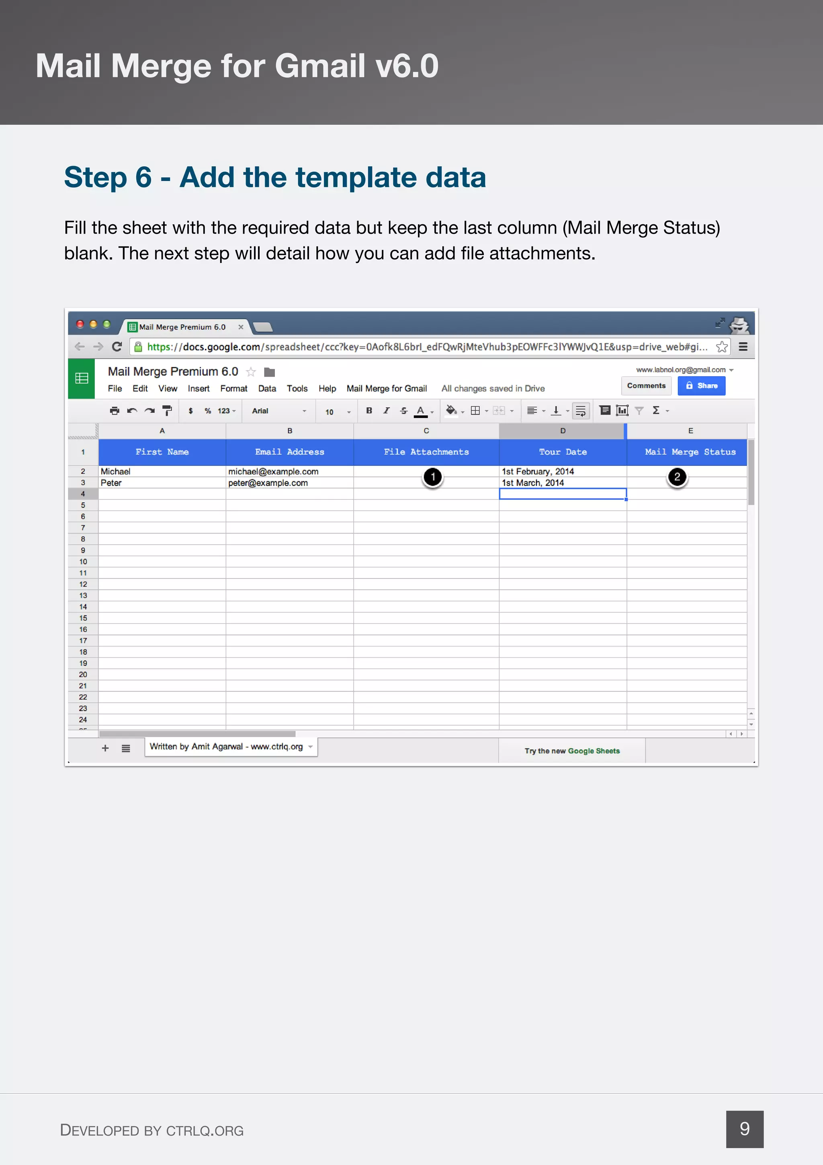Click the Filter funnel icon
The image size is (823, 1165).
639,410
